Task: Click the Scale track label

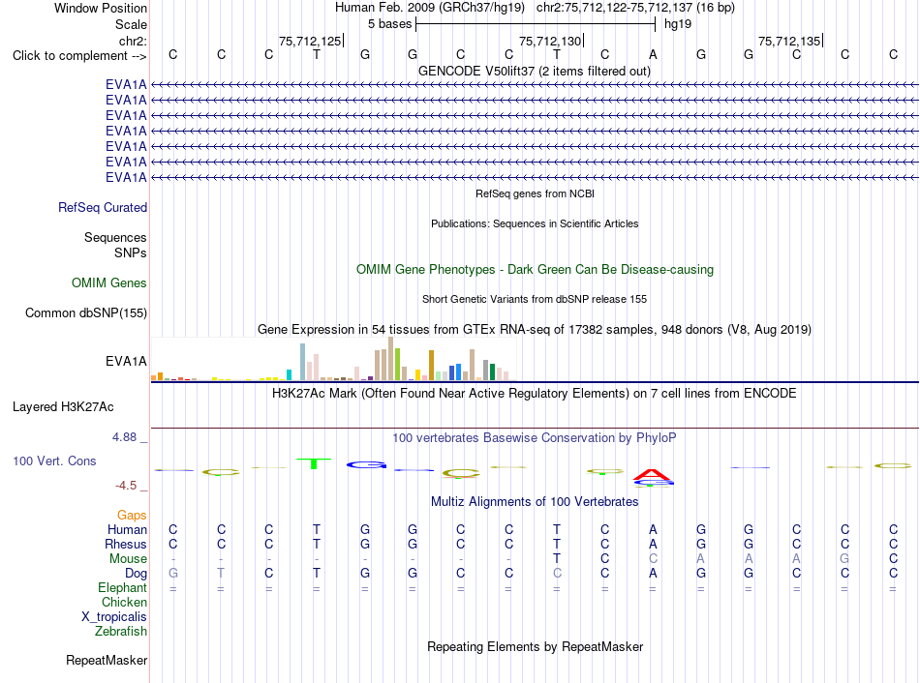Action: [x=131, y=24]
